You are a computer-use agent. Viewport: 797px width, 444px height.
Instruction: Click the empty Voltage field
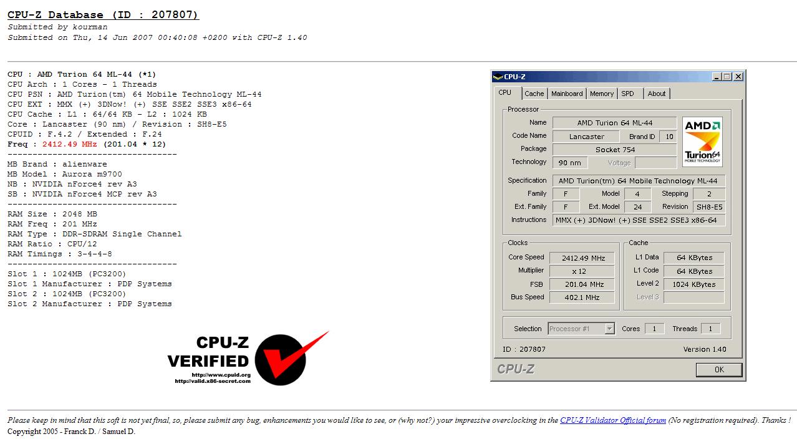point(656,163)
